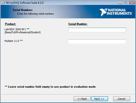Click the 'Serial Number:' column heading
Viewport: 136px width, 103px height.
coord(78,24)
